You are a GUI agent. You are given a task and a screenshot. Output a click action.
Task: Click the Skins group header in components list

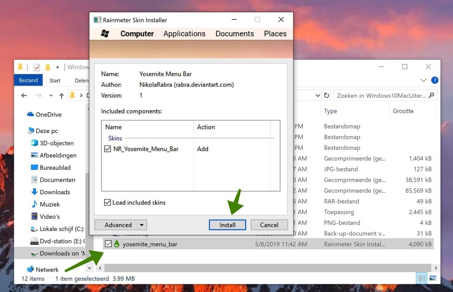pyautogui.click(x=115, y=138)
